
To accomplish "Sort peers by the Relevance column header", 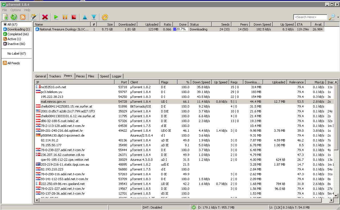I will coord(296,82).
